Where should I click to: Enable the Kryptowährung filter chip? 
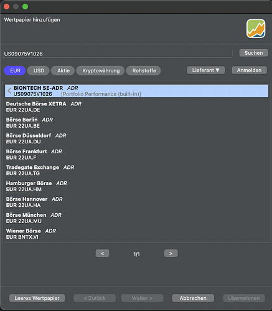click(x=101, y=70)
